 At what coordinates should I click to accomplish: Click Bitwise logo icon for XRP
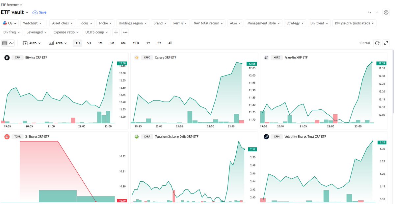coord(7,57)
